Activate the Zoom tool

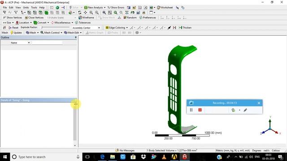tap(91, 13)
